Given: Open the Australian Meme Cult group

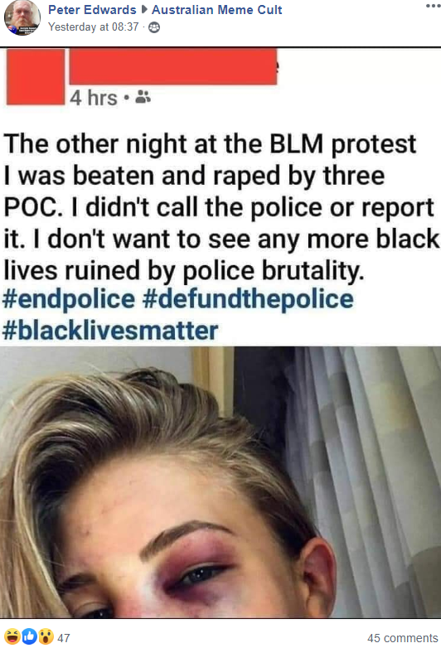Looking at the screenshot, I should click(217, 9).
